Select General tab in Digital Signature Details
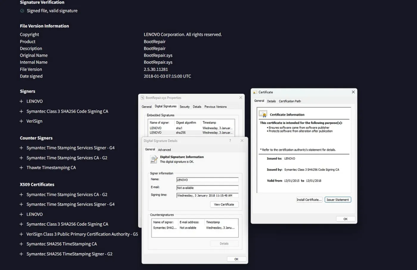 coord(150,149)
